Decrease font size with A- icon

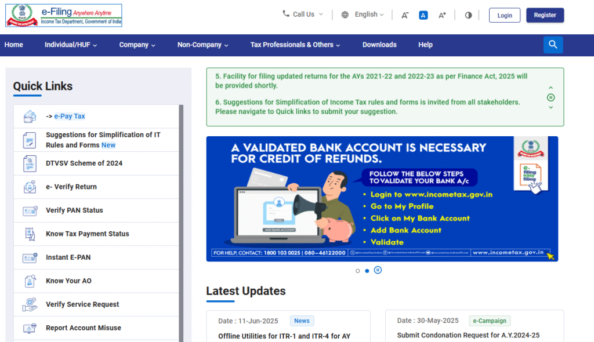(x=405, y=15)
